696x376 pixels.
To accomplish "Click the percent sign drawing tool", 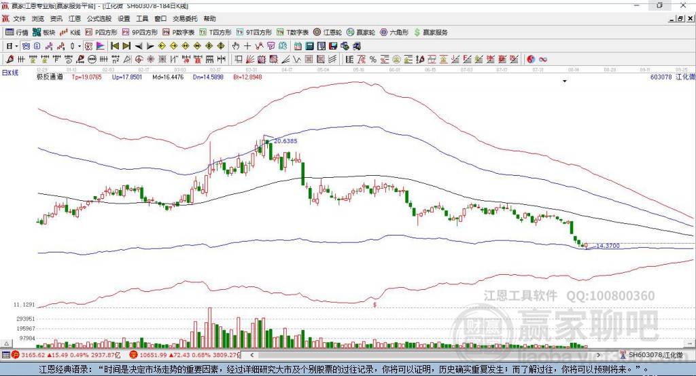I will [373, 59].
